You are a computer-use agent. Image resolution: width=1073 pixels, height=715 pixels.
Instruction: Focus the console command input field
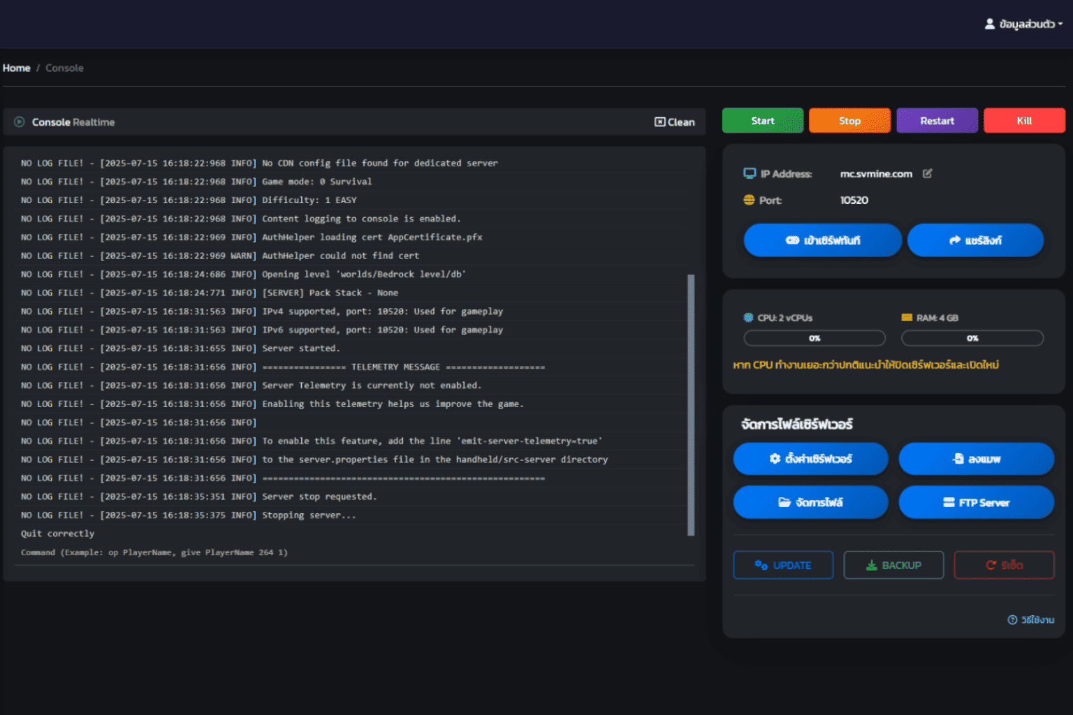[x=349, y=553]
